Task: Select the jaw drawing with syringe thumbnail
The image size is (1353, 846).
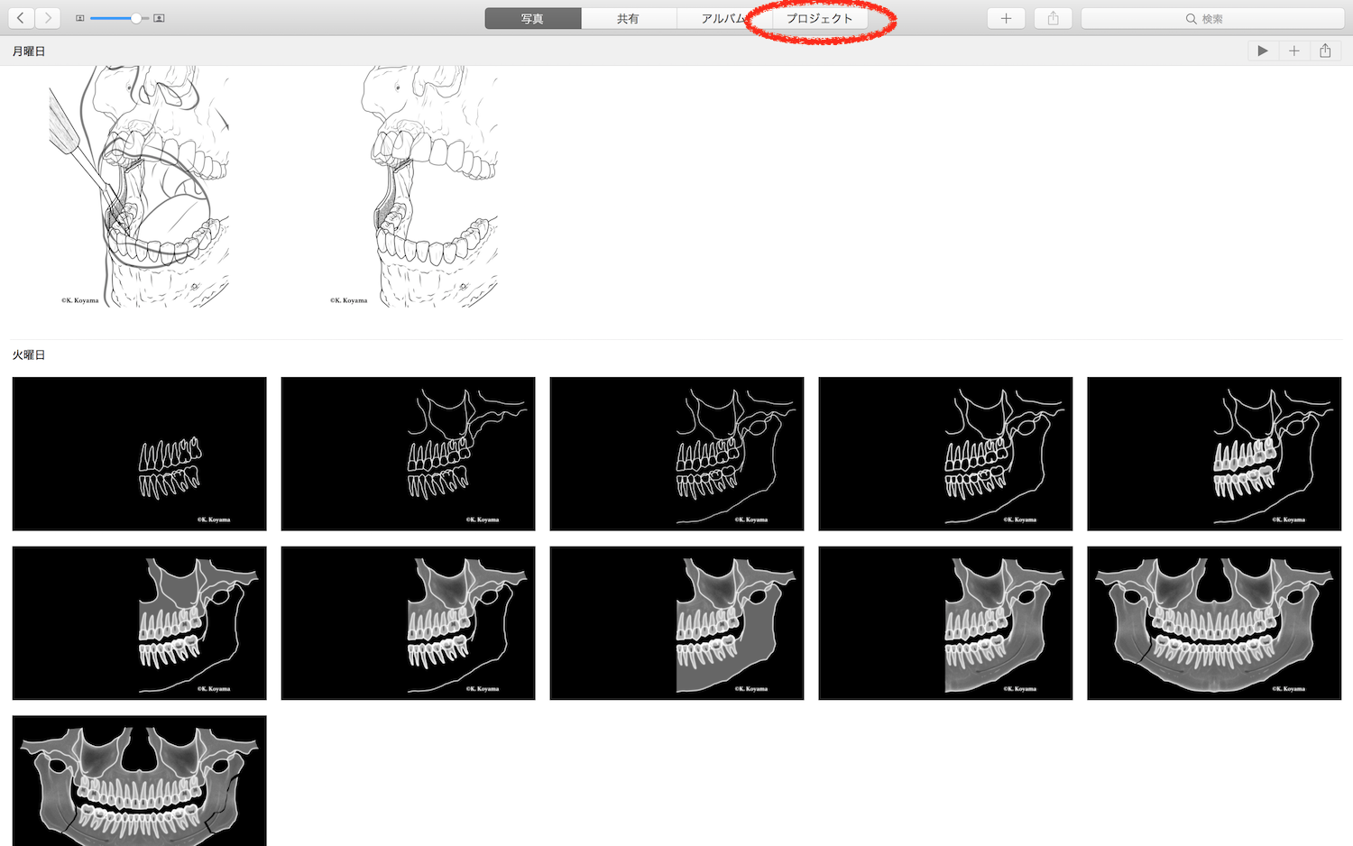Action: (x=139, y=187)
